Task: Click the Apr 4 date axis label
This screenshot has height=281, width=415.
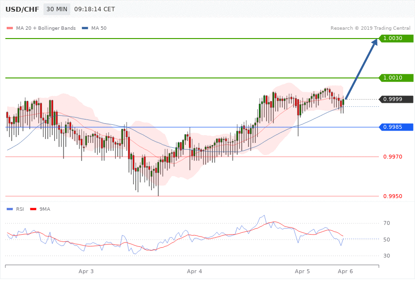Action: [194, 271]
